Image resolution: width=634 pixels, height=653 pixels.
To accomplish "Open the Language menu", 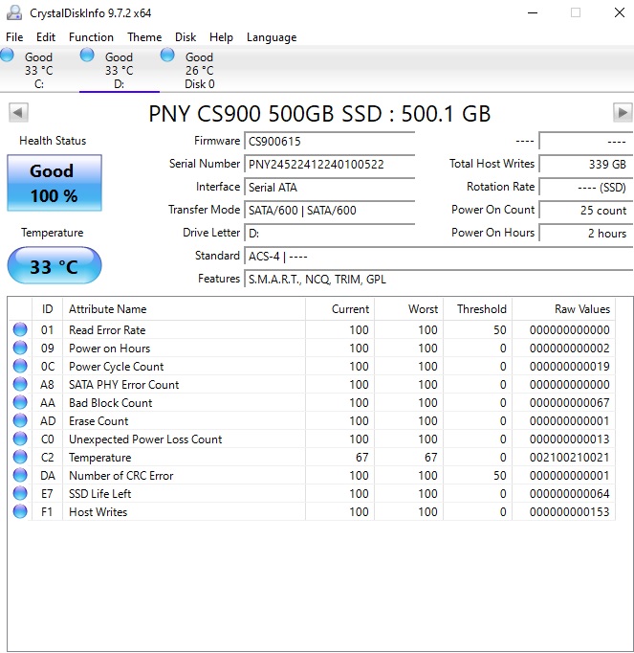I will [x=272, y=37].
